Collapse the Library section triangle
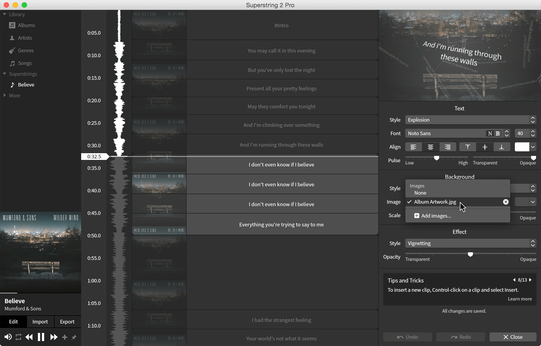The width and height of the screenshot is (541, 346). (5, 14)
